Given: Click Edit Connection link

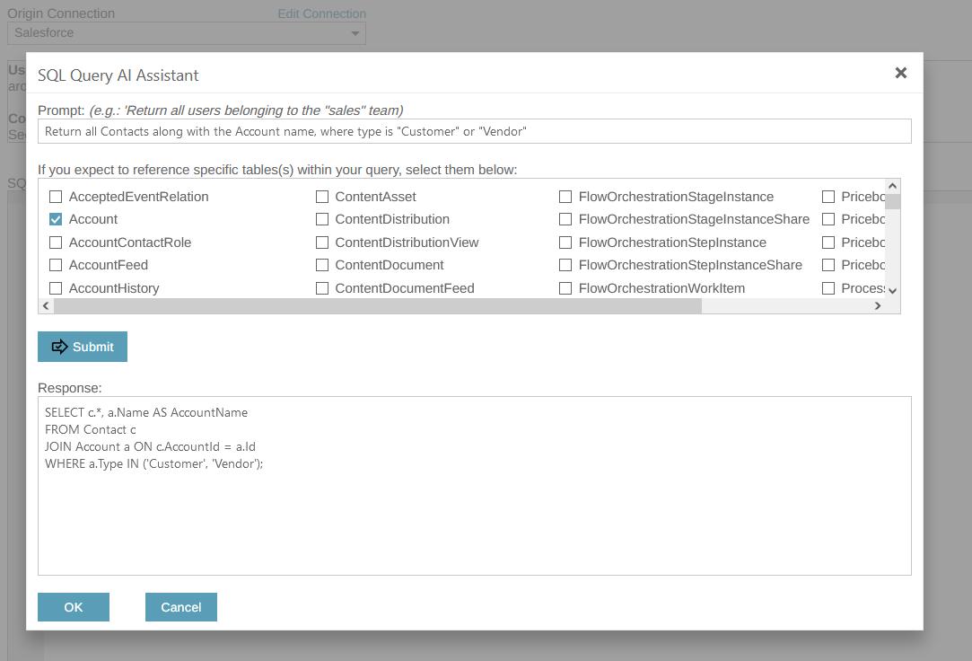Looking at the screenshot, I should [322, 13].
